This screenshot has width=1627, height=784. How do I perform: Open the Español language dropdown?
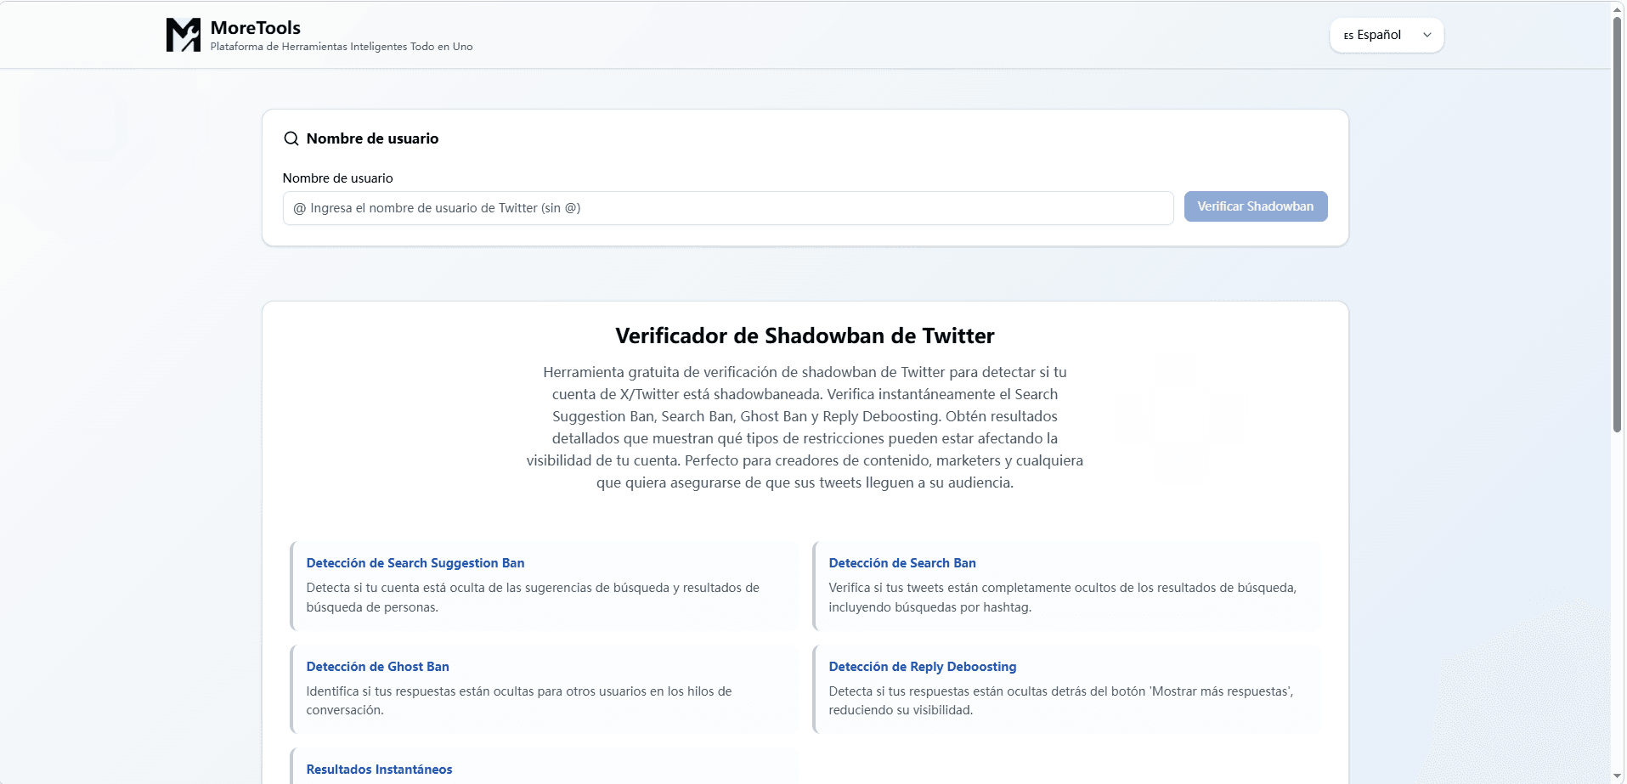[1386, 35]
